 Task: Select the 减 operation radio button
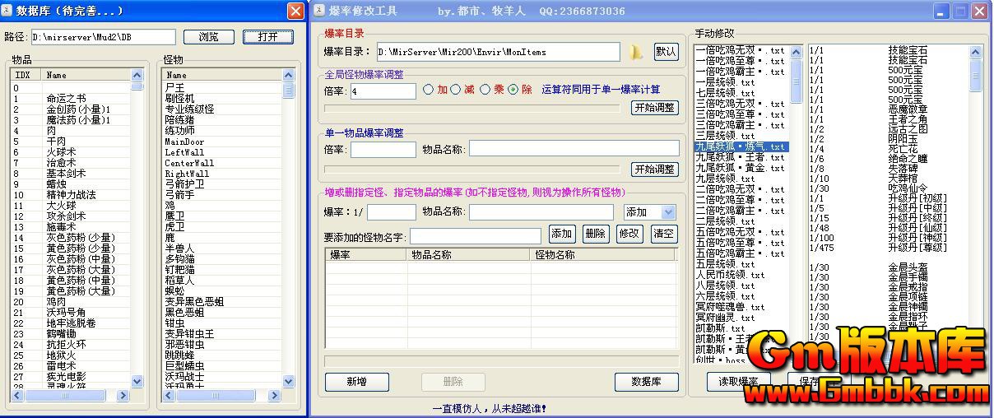tap(457, 90)
